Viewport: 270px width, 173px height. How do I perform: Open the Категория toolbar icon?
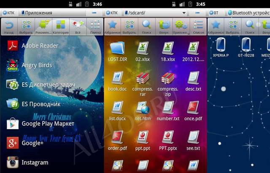[x=61, y=27]
